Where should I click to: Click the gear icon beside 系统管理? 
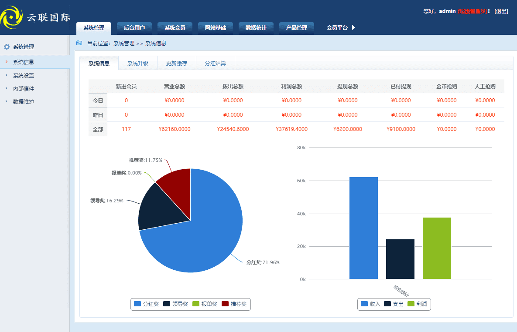click(6, 47)
